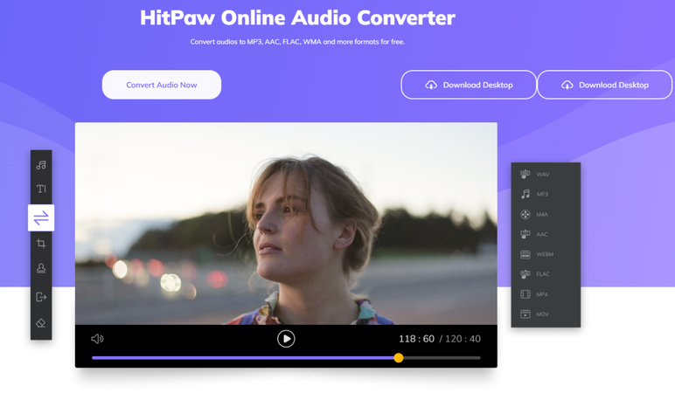Play the video with the play button

[x=286, y=339]
